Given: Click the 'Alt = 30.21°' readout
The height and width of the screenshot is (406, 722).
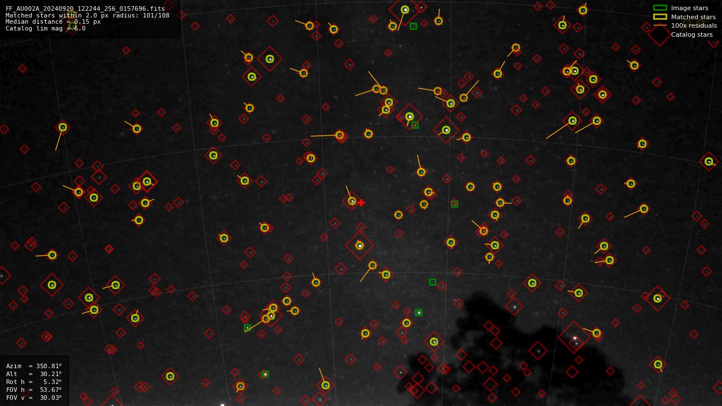Looking at the screenshot, I should point(34,374).
